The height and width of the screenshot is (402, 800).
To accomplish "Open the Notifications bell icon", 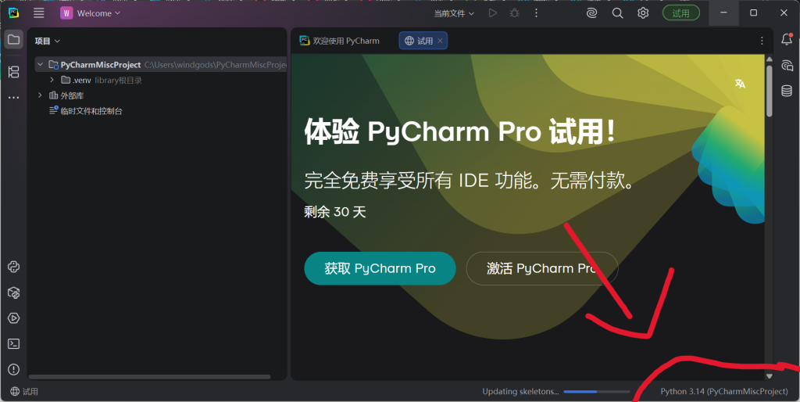I will [787, 40].
